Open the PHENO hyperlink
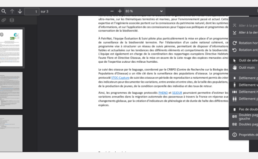 (163, 93)
